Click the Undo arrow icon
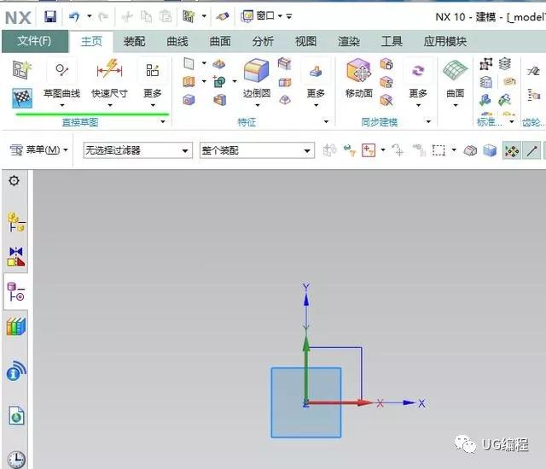546x469 pixels. tap(74, 16)
